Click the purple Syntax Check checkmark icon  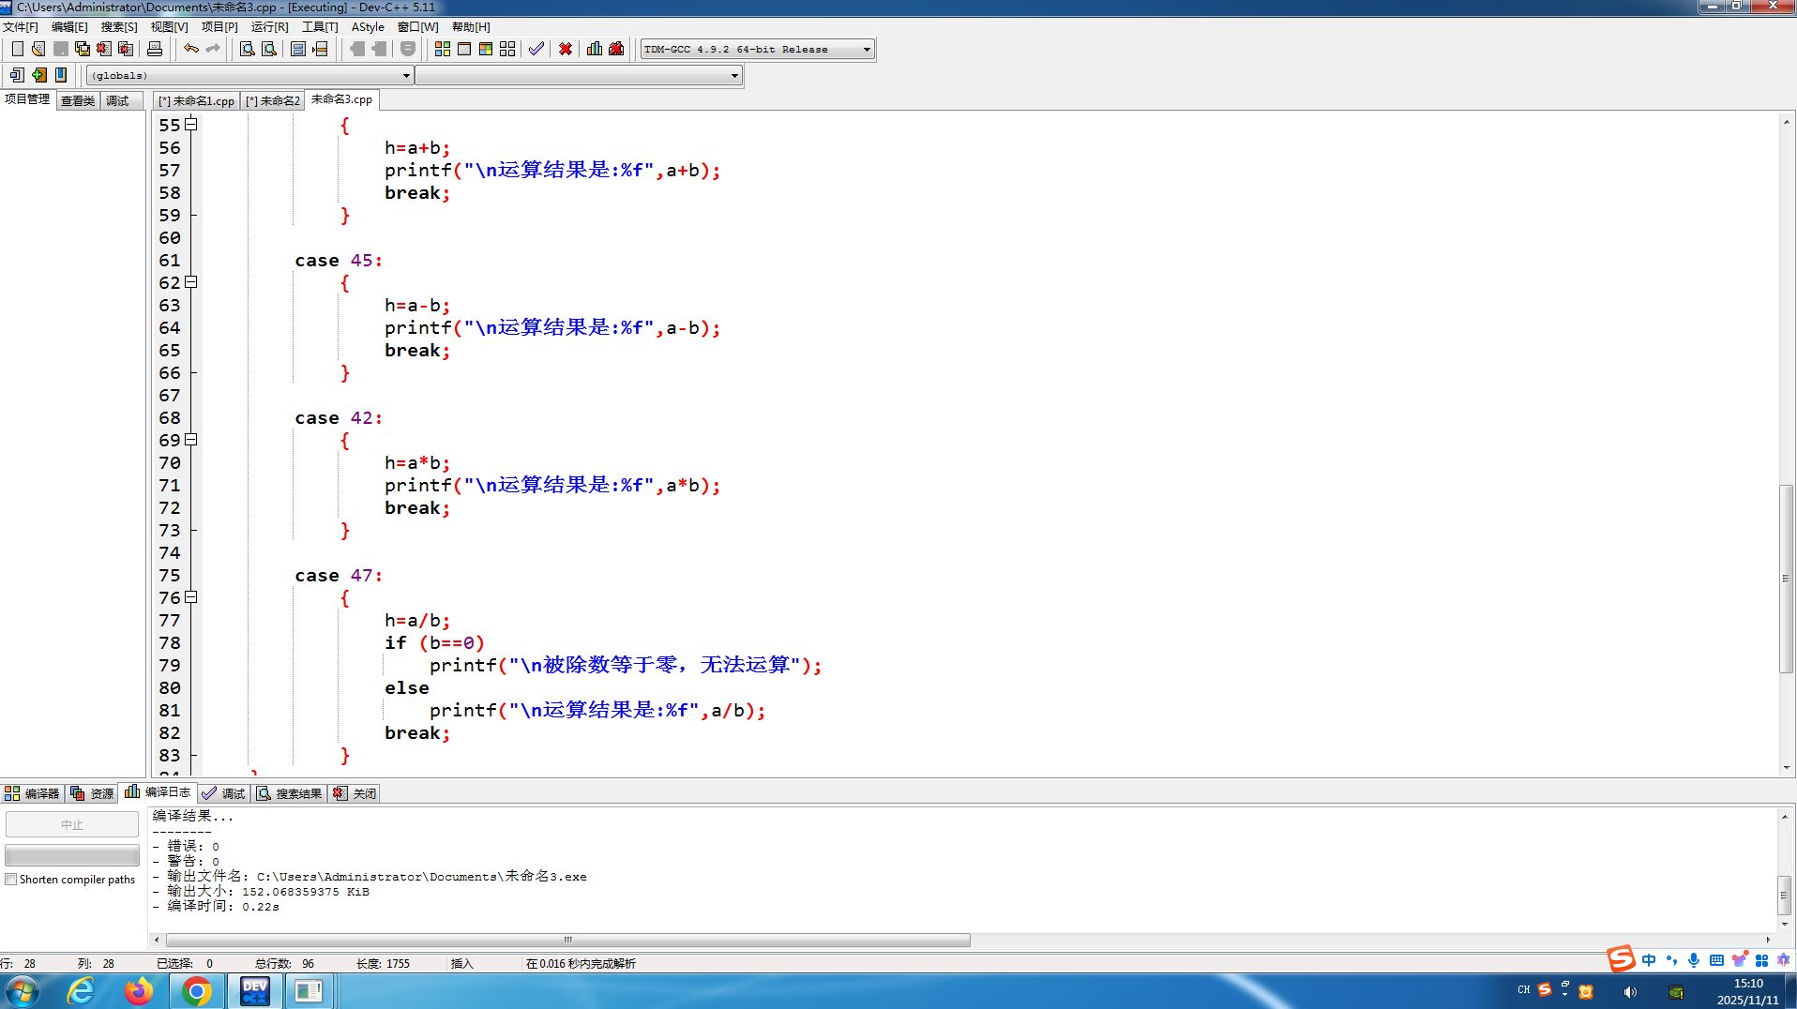536,49
